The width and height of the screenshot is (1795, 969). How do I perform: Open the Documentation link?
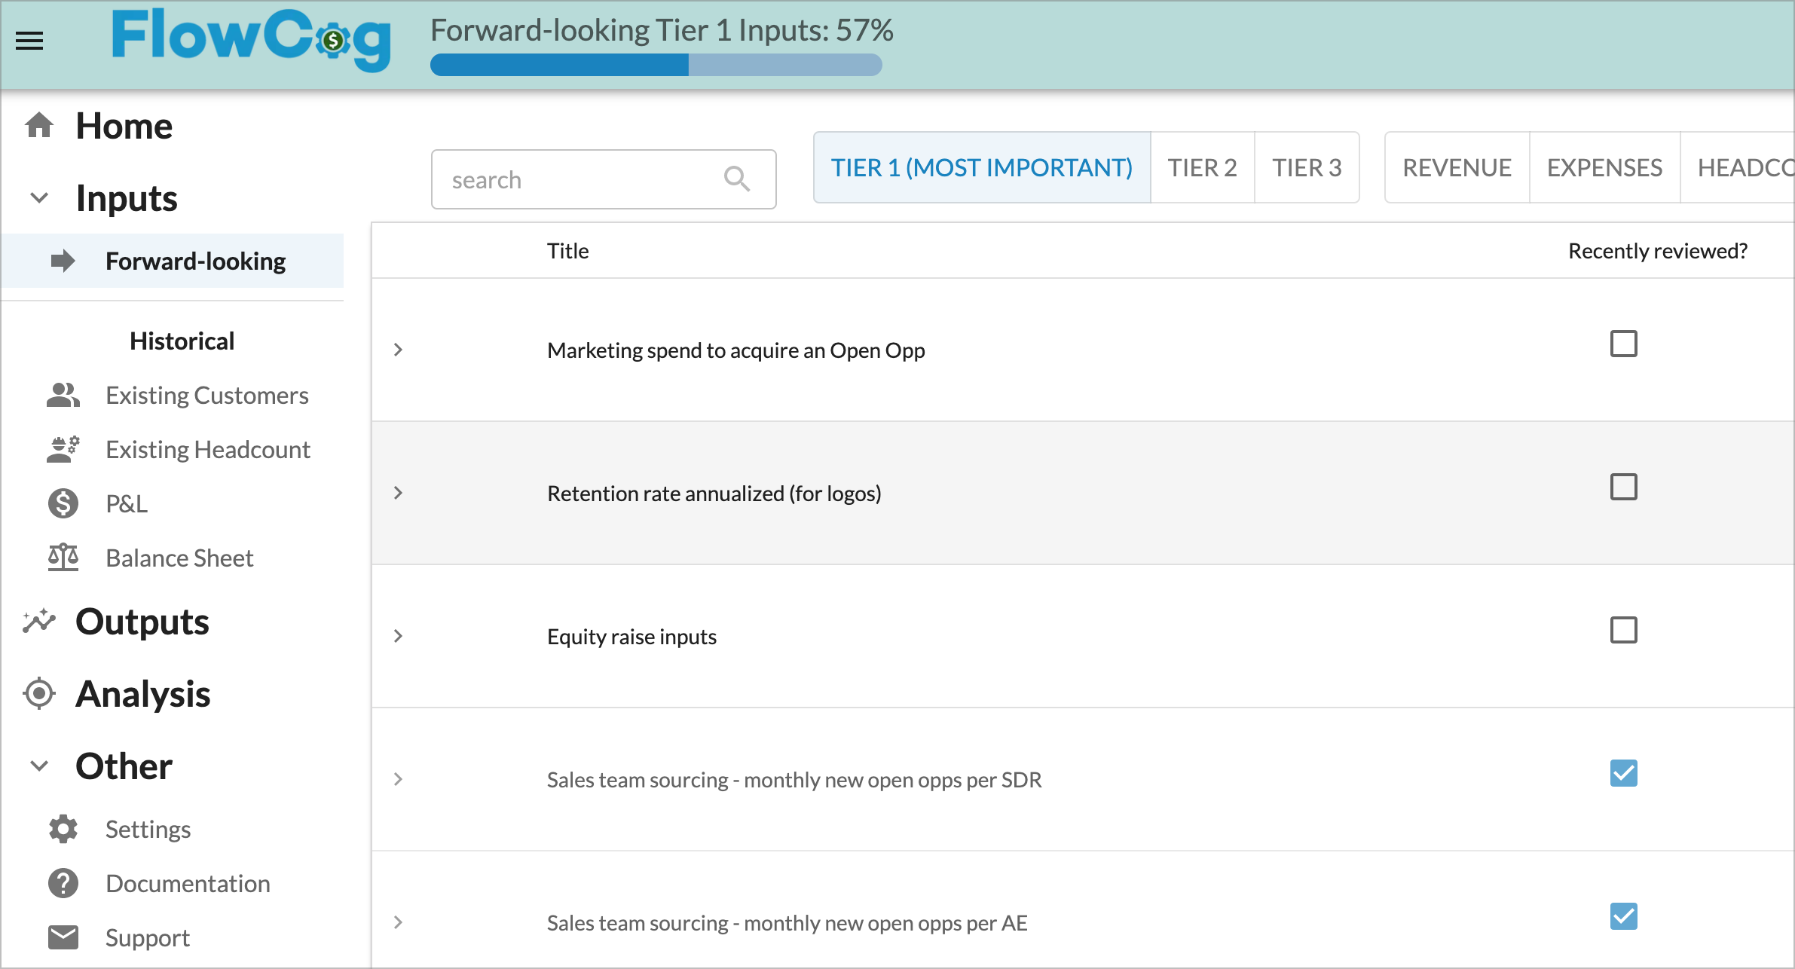click(188, 883)
